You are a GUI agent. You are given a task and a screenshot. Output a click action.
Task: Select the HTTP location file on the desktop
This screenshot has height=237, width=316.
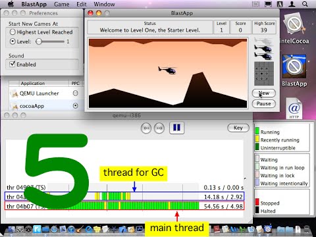(294, 109)
